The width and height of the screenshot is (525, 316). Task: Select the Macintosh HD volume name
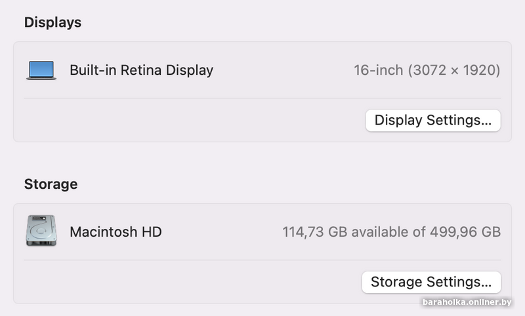click(116, 231)
